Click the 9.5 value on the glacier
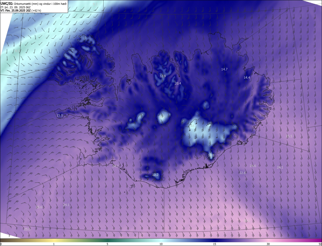This screenshot has height=246, width=322. [x=192, y=126]
